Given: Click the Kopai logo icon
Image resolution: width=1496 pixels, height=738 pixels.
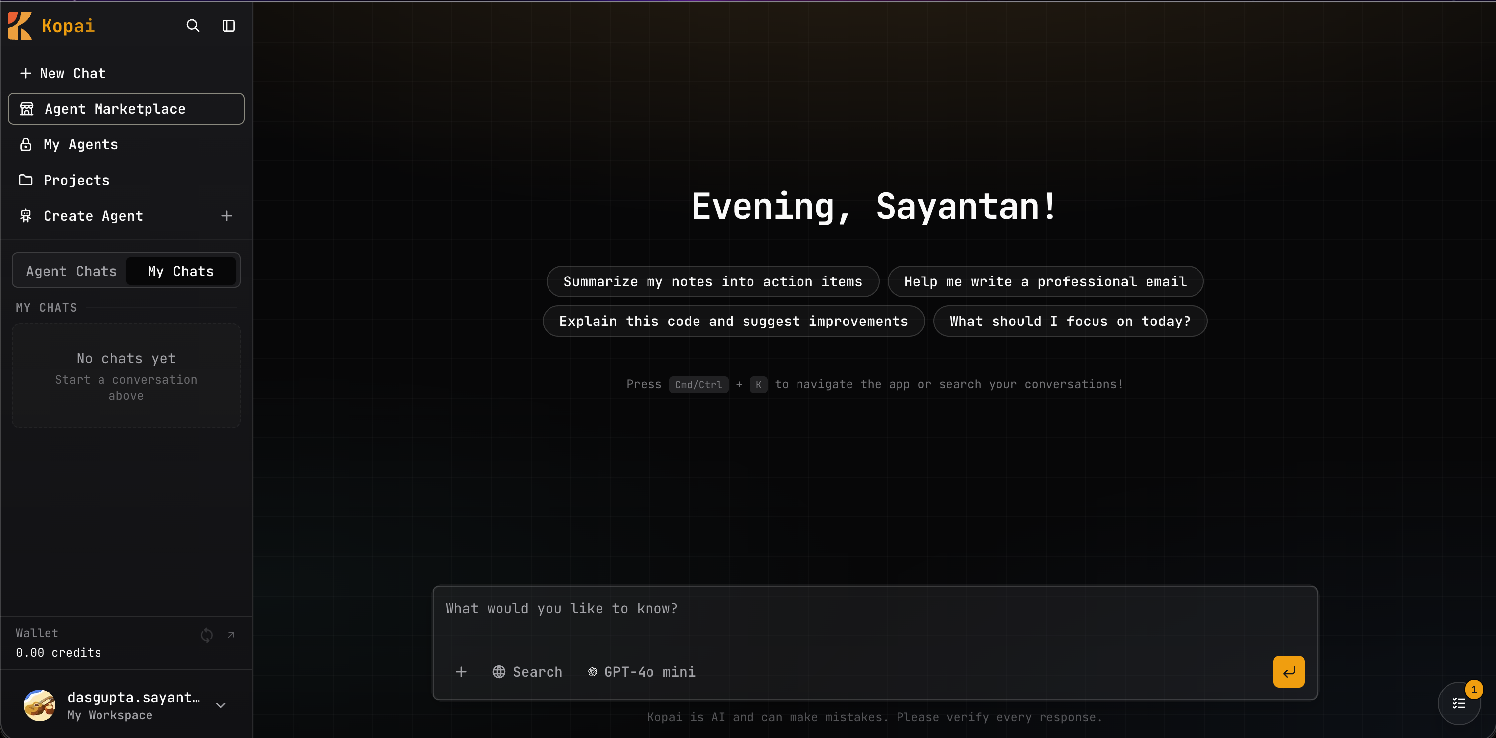Looking at the screenshot, I should pos(20,26).
